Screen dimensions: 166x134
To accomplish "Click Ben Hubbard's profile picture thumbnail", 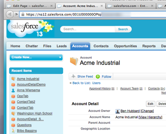I will [118, 111].
